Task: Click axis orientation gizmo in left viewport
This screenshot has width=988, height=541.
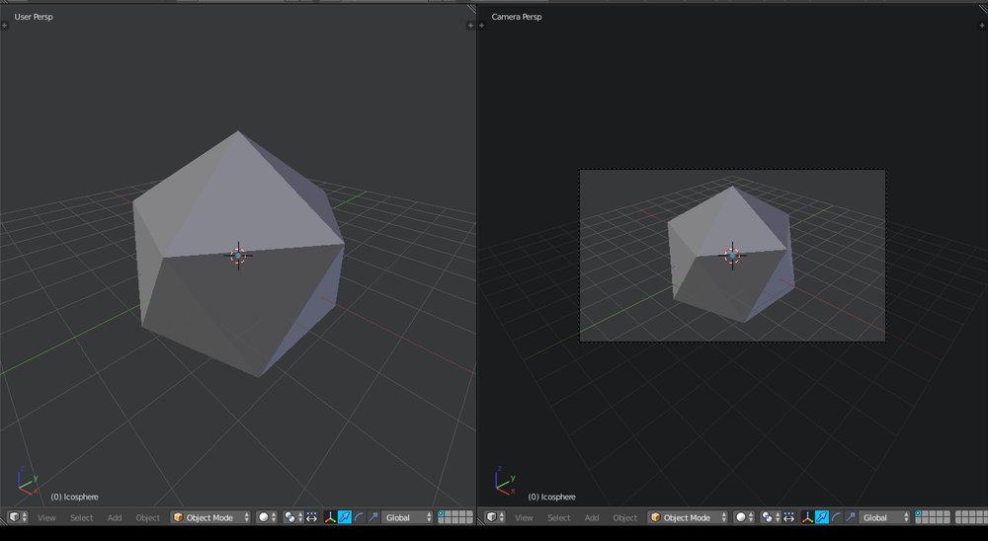Action: 27,481
